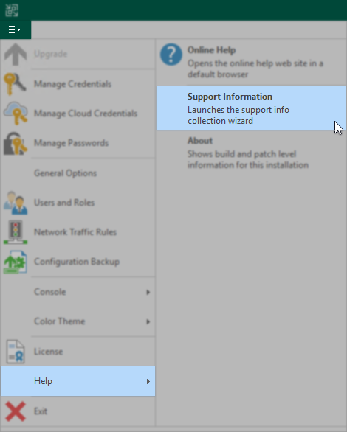Select the Help menu item label
This screenshot has height=432, width=347.
point(43,381)
